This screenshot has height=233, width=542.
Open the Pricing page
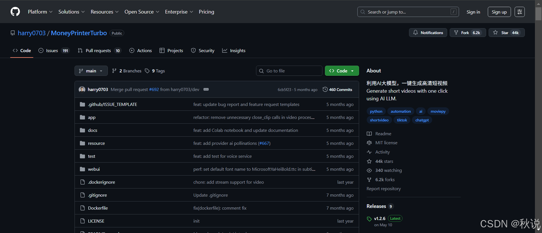pos(206,12)
